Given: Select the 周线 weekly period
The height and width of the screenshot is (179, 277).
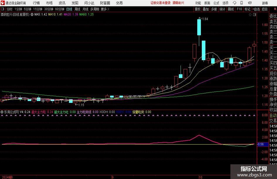Looking at the screenshot, I should coord(77,9).
